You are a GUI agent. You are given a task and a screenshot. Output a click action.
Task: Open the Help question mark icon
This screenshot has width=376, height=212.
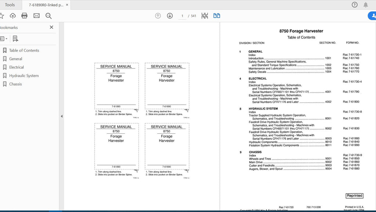354,5
